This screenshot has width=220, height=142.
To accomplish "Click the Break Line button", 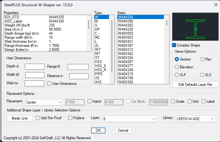I will coord(20,118).
